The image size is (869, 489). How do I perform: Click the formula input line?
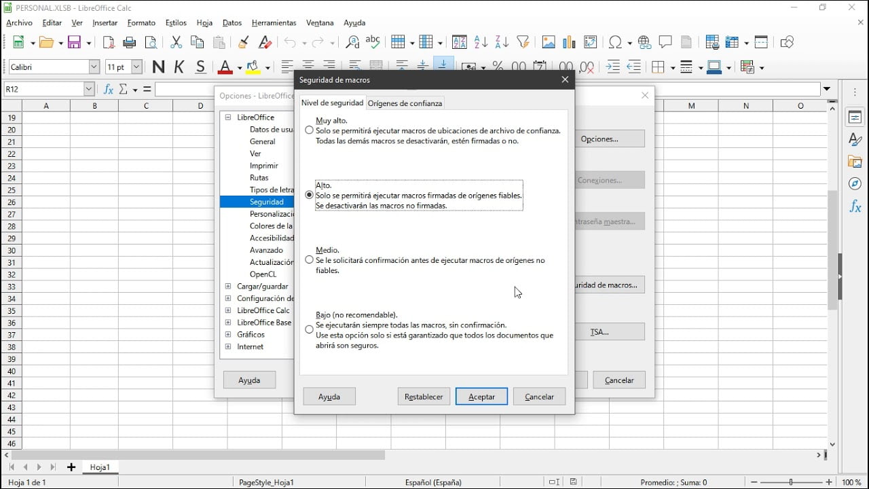(x=487, y=89)
